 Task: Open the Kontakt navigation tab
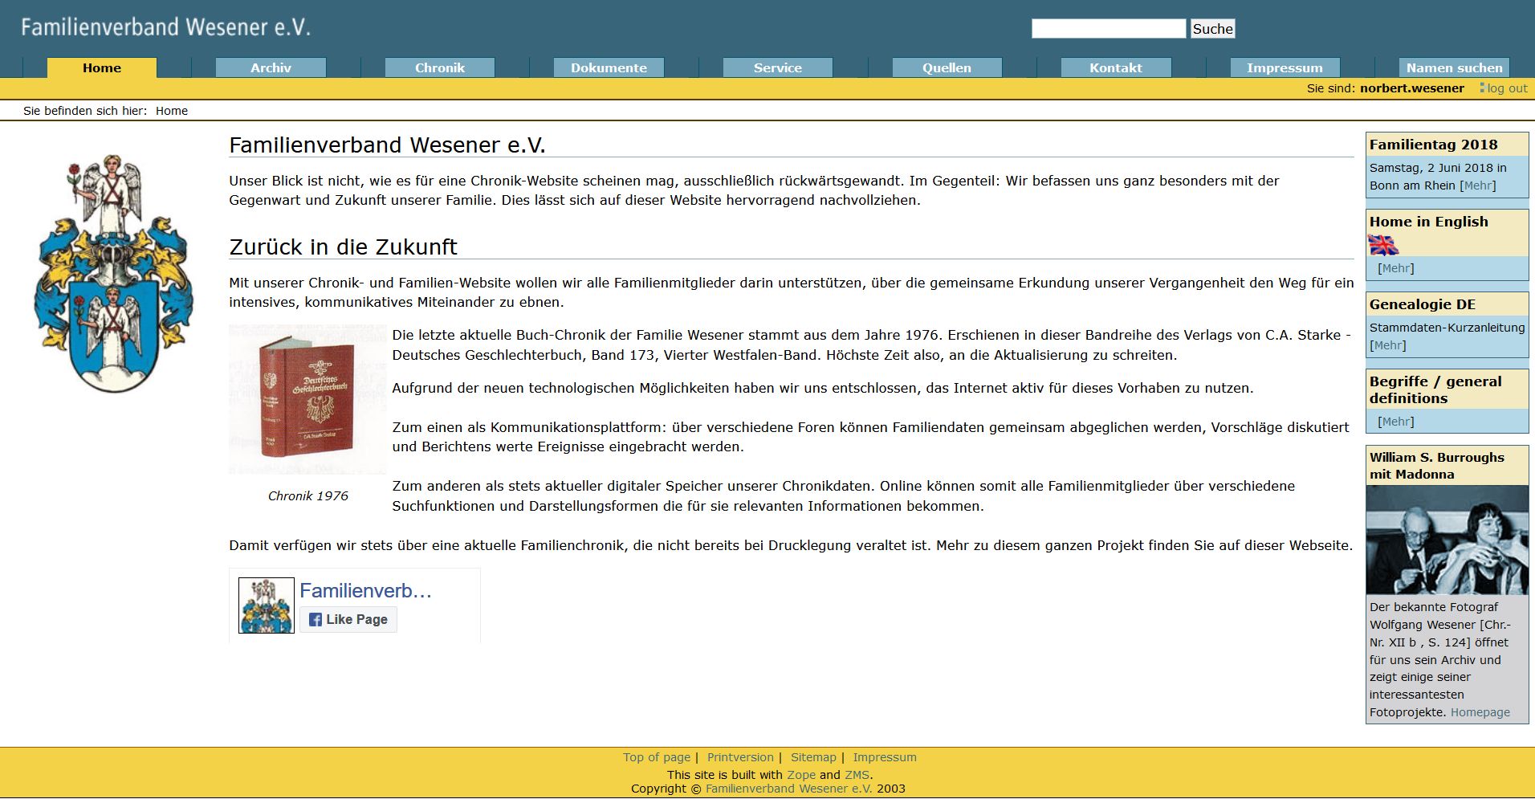click(x=1116, y=68)
